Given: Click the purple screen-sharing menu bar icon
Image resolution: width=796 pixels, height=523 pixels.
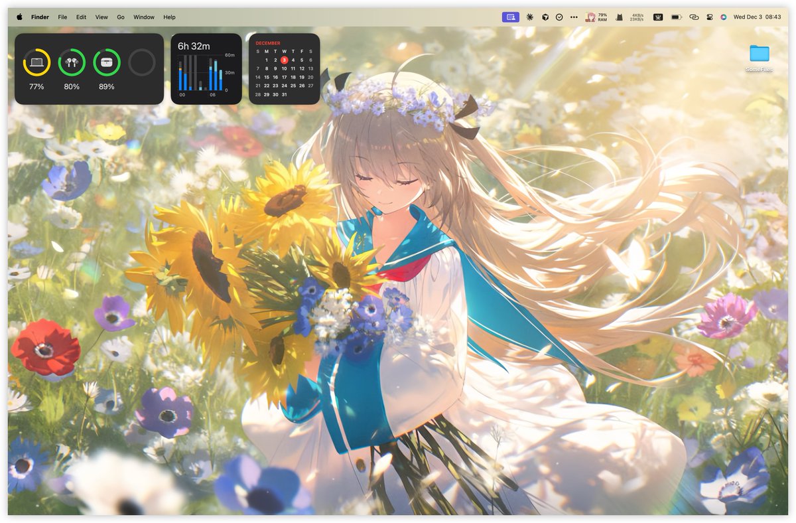Looking at the screenshot, I should (510, 17).
